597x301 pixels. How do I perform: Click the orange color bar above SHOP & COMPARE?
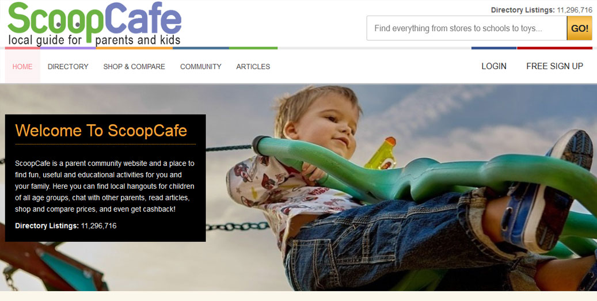(134, 48)
